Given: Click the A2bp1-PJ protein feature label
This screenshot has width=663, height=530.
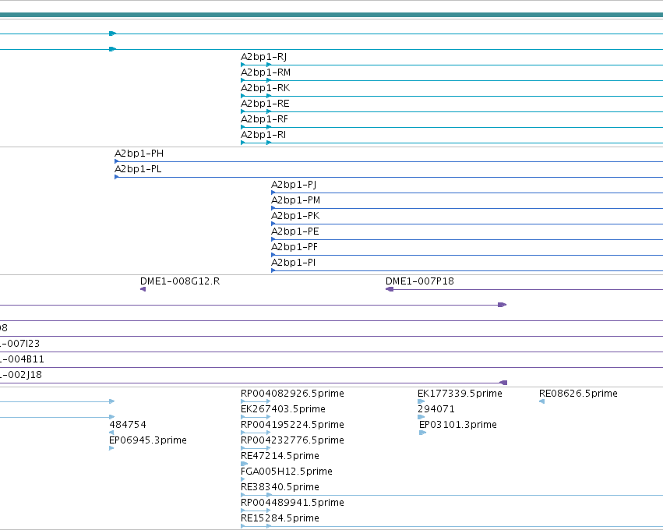Looking at the screenshot, I should pyautogui.click(x=294, y=185).
